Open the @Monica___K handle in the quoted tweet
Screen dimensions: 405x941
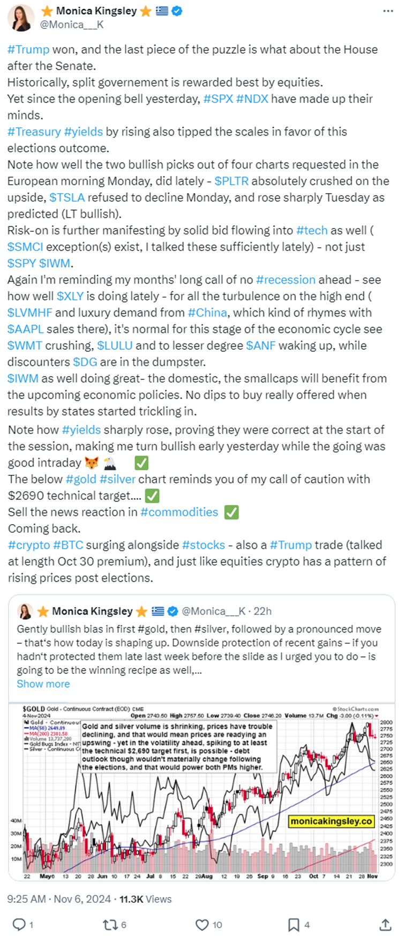tap(213, 611)
